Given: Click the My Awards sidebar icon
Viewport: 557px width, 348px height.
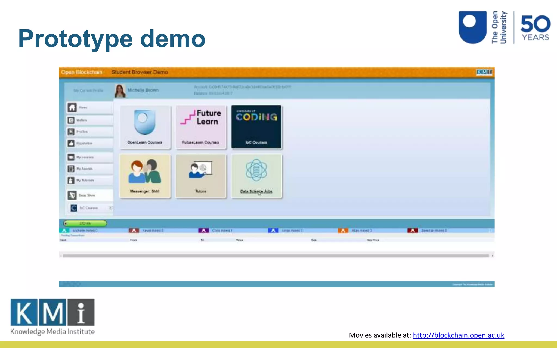Looking at the screenshot, I should pos(71,169).
